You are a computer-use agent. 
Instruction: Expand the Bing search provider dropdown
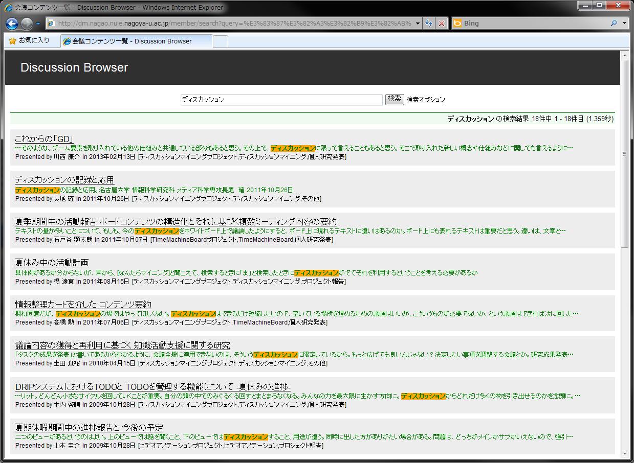624,24
